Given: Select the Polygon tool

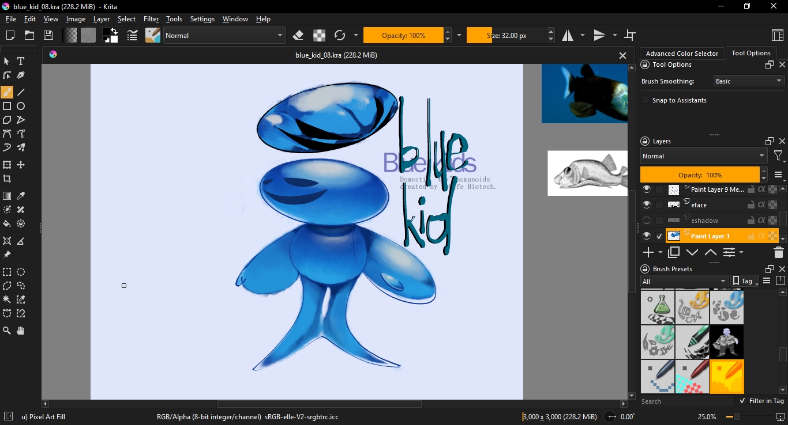Looking at the screenshot, I should [7, 120].
